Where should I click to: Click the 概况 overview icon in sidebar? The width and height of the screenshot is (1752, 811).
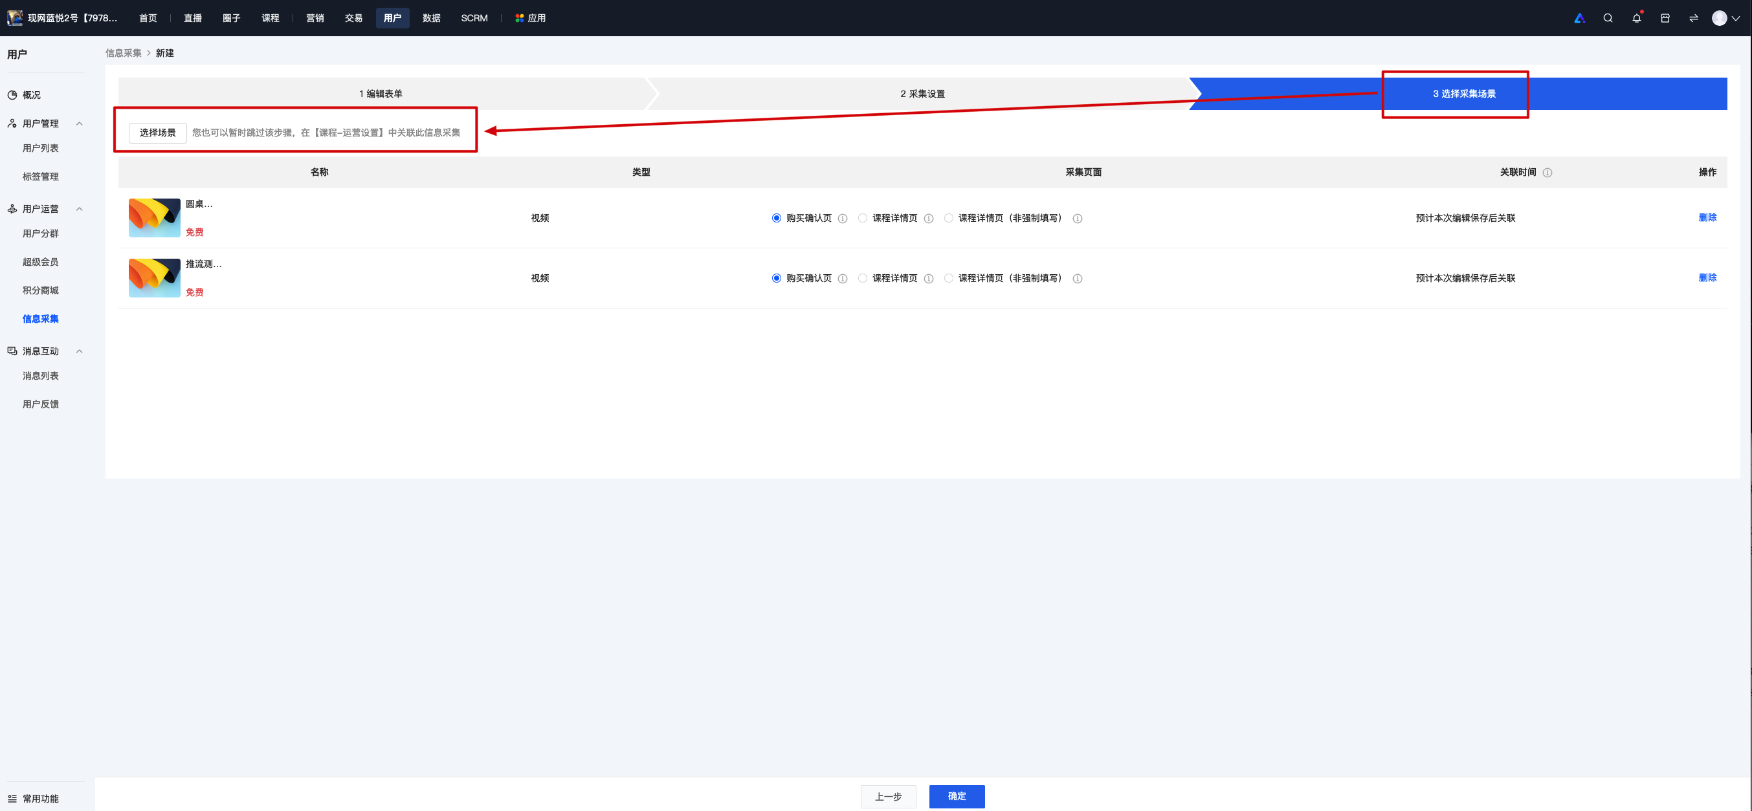12,95
